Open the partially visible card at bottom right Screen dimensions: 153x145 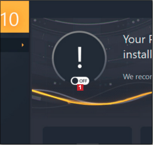(146, 135)
